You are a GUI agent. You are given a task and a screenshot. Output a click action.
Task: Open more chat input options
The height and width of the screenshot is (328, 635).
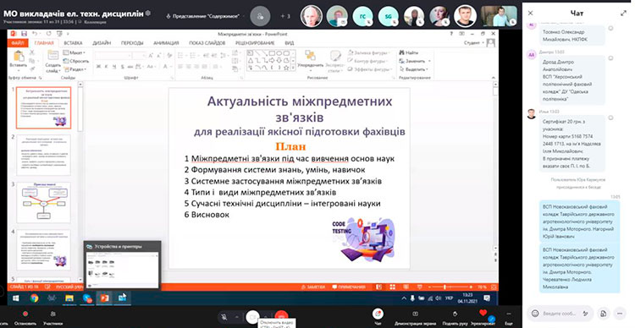[x=620, y=314]
